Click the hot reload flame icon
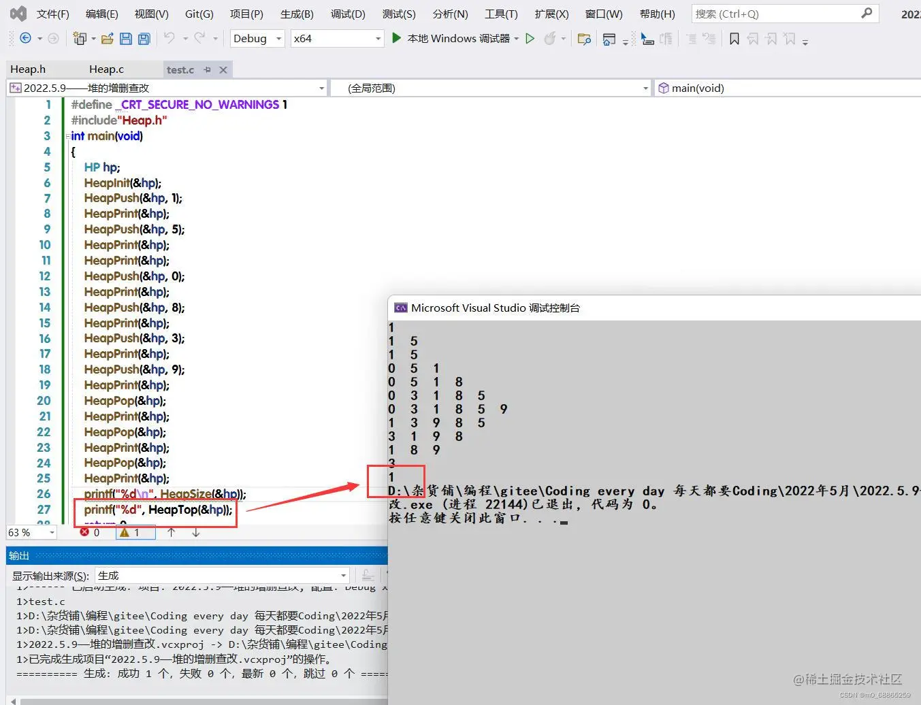Image resolution: width=921 pixels, height=705 pixels. click(x=549, y=39)
